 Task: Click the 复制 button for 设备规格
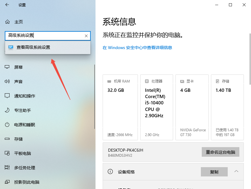coord(214,172)
